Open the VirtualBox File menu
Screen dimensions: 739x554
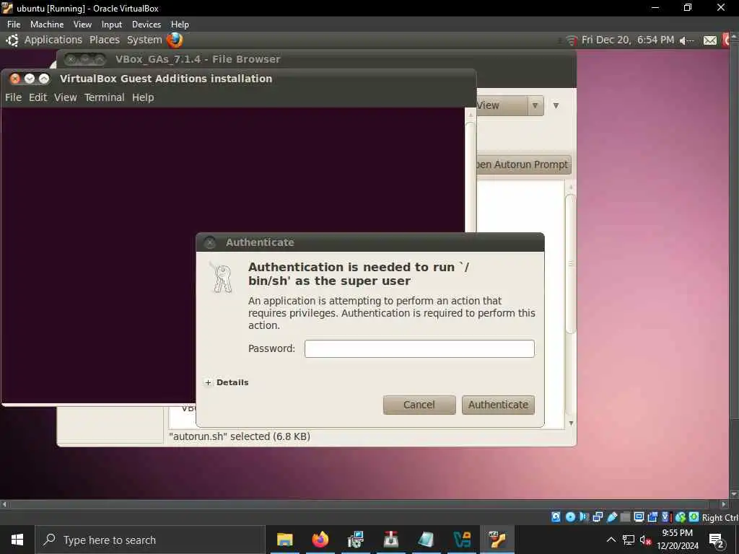coord(14,25)
